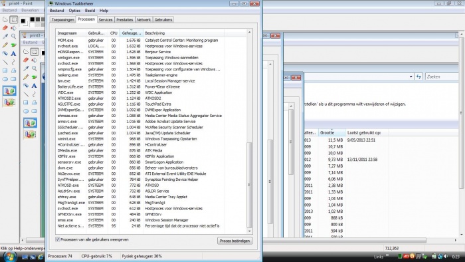Select Pencil tool in the print3 Paint window
Screen dimensions: 465x262
26,77
